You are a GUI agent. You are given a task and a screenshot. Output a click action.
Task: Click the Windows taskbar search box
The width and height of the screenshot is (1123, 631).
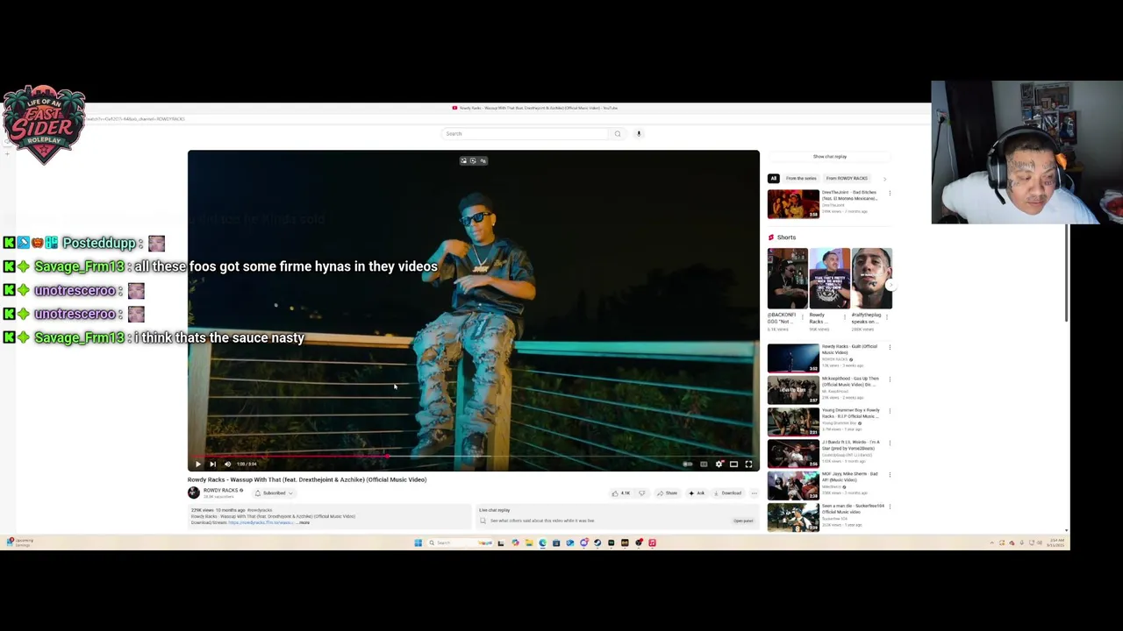[460, 543]
